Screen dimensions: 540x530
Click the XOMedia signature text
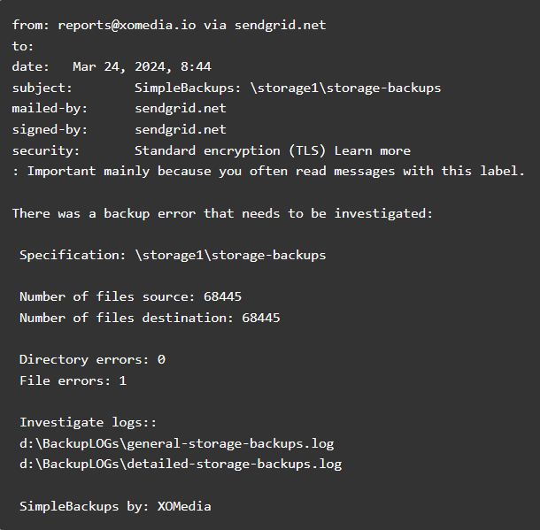184,506
